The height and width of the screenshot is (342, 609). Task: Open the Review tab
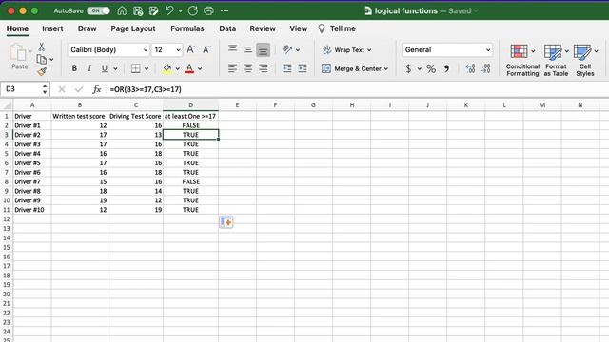click(x=263, y=28)
